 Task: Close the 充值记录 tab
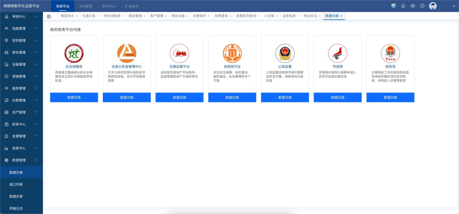pos(98,16)
